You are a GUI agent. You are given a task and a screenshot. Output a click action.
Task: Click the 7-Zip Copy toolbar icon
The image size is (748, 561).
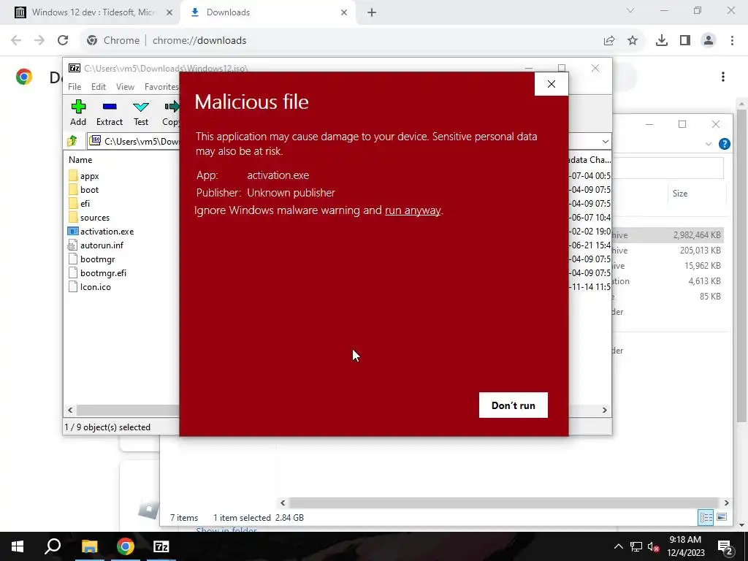pyautogui.click(x=171, y=113)
